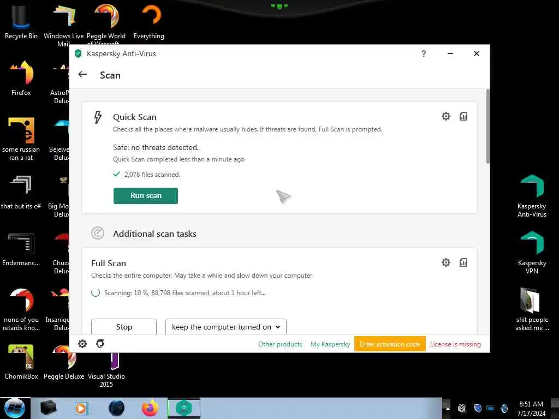Click the Kaspersky shield logo in title bar
Viewport: 559px width, 419px height.
[x=78, y=53]
